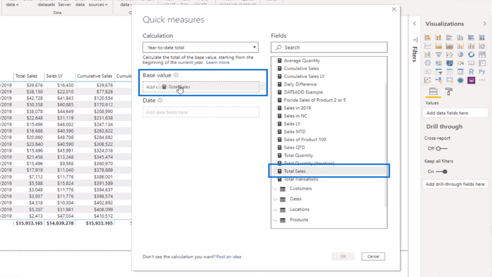Select the Ribbon chart visual
The image size is (492, 277).
[482, 46]
